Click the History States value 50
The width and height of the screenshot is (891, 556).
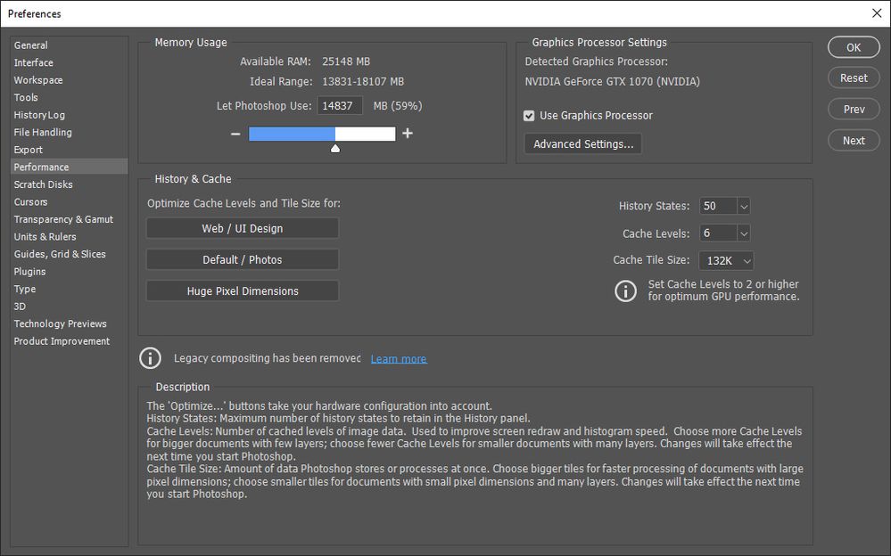tap(718, 206)
